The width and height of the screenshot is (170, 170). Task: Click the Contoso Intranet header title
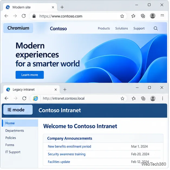click(x=60, y=110)
